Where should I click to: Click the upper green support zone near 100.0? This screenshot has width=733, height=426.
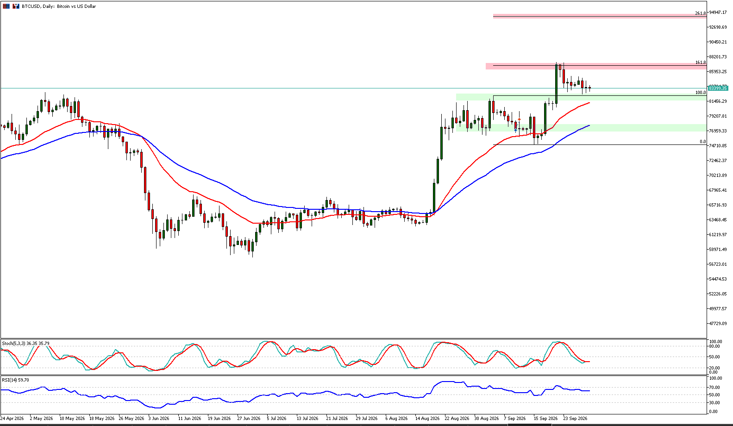[581, 97]
